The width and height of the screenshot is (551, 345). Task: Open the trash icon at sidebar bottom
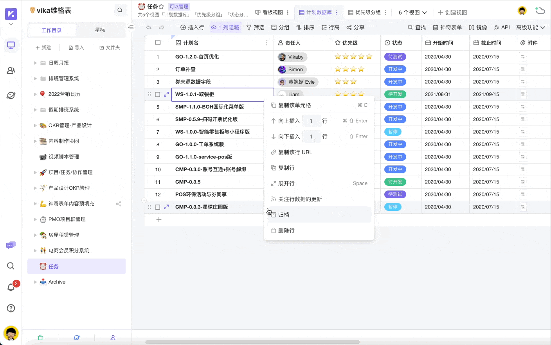click(40, 338)
